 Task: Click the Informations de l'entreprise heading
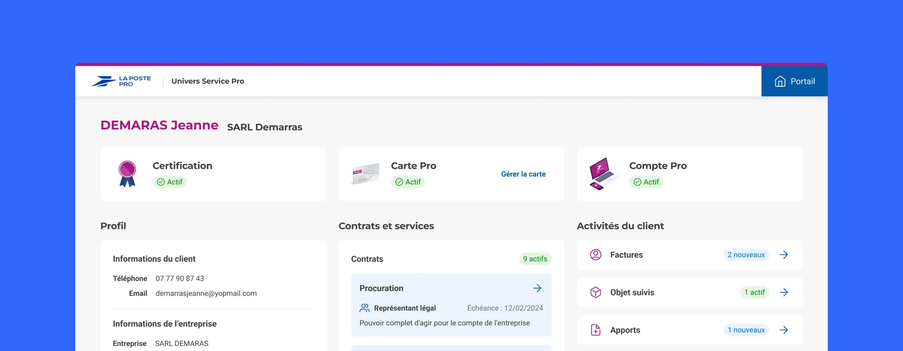point(165,324)
